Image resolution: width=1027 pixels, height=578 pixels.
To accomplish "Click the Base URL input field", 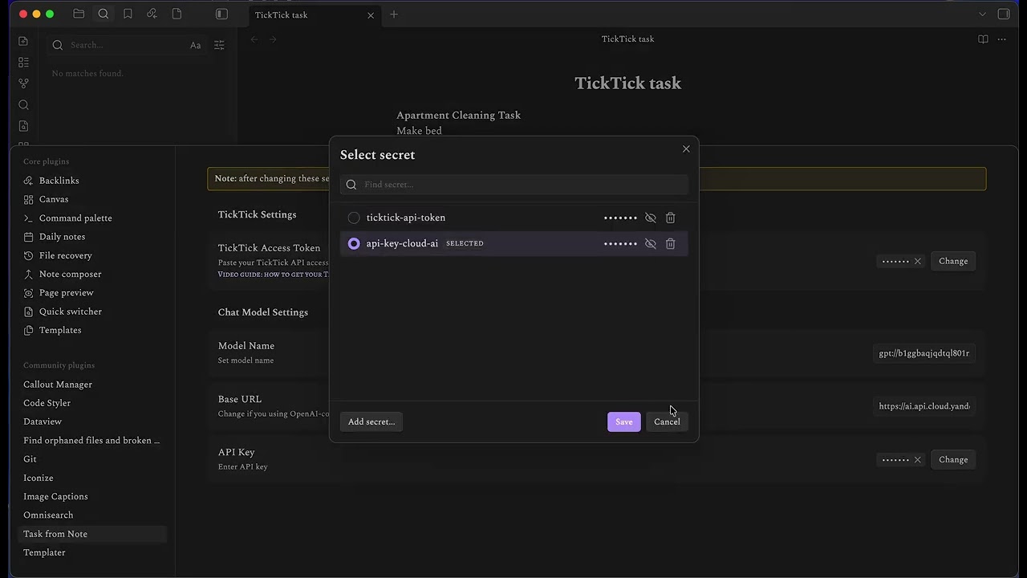I will click(924, 406).
